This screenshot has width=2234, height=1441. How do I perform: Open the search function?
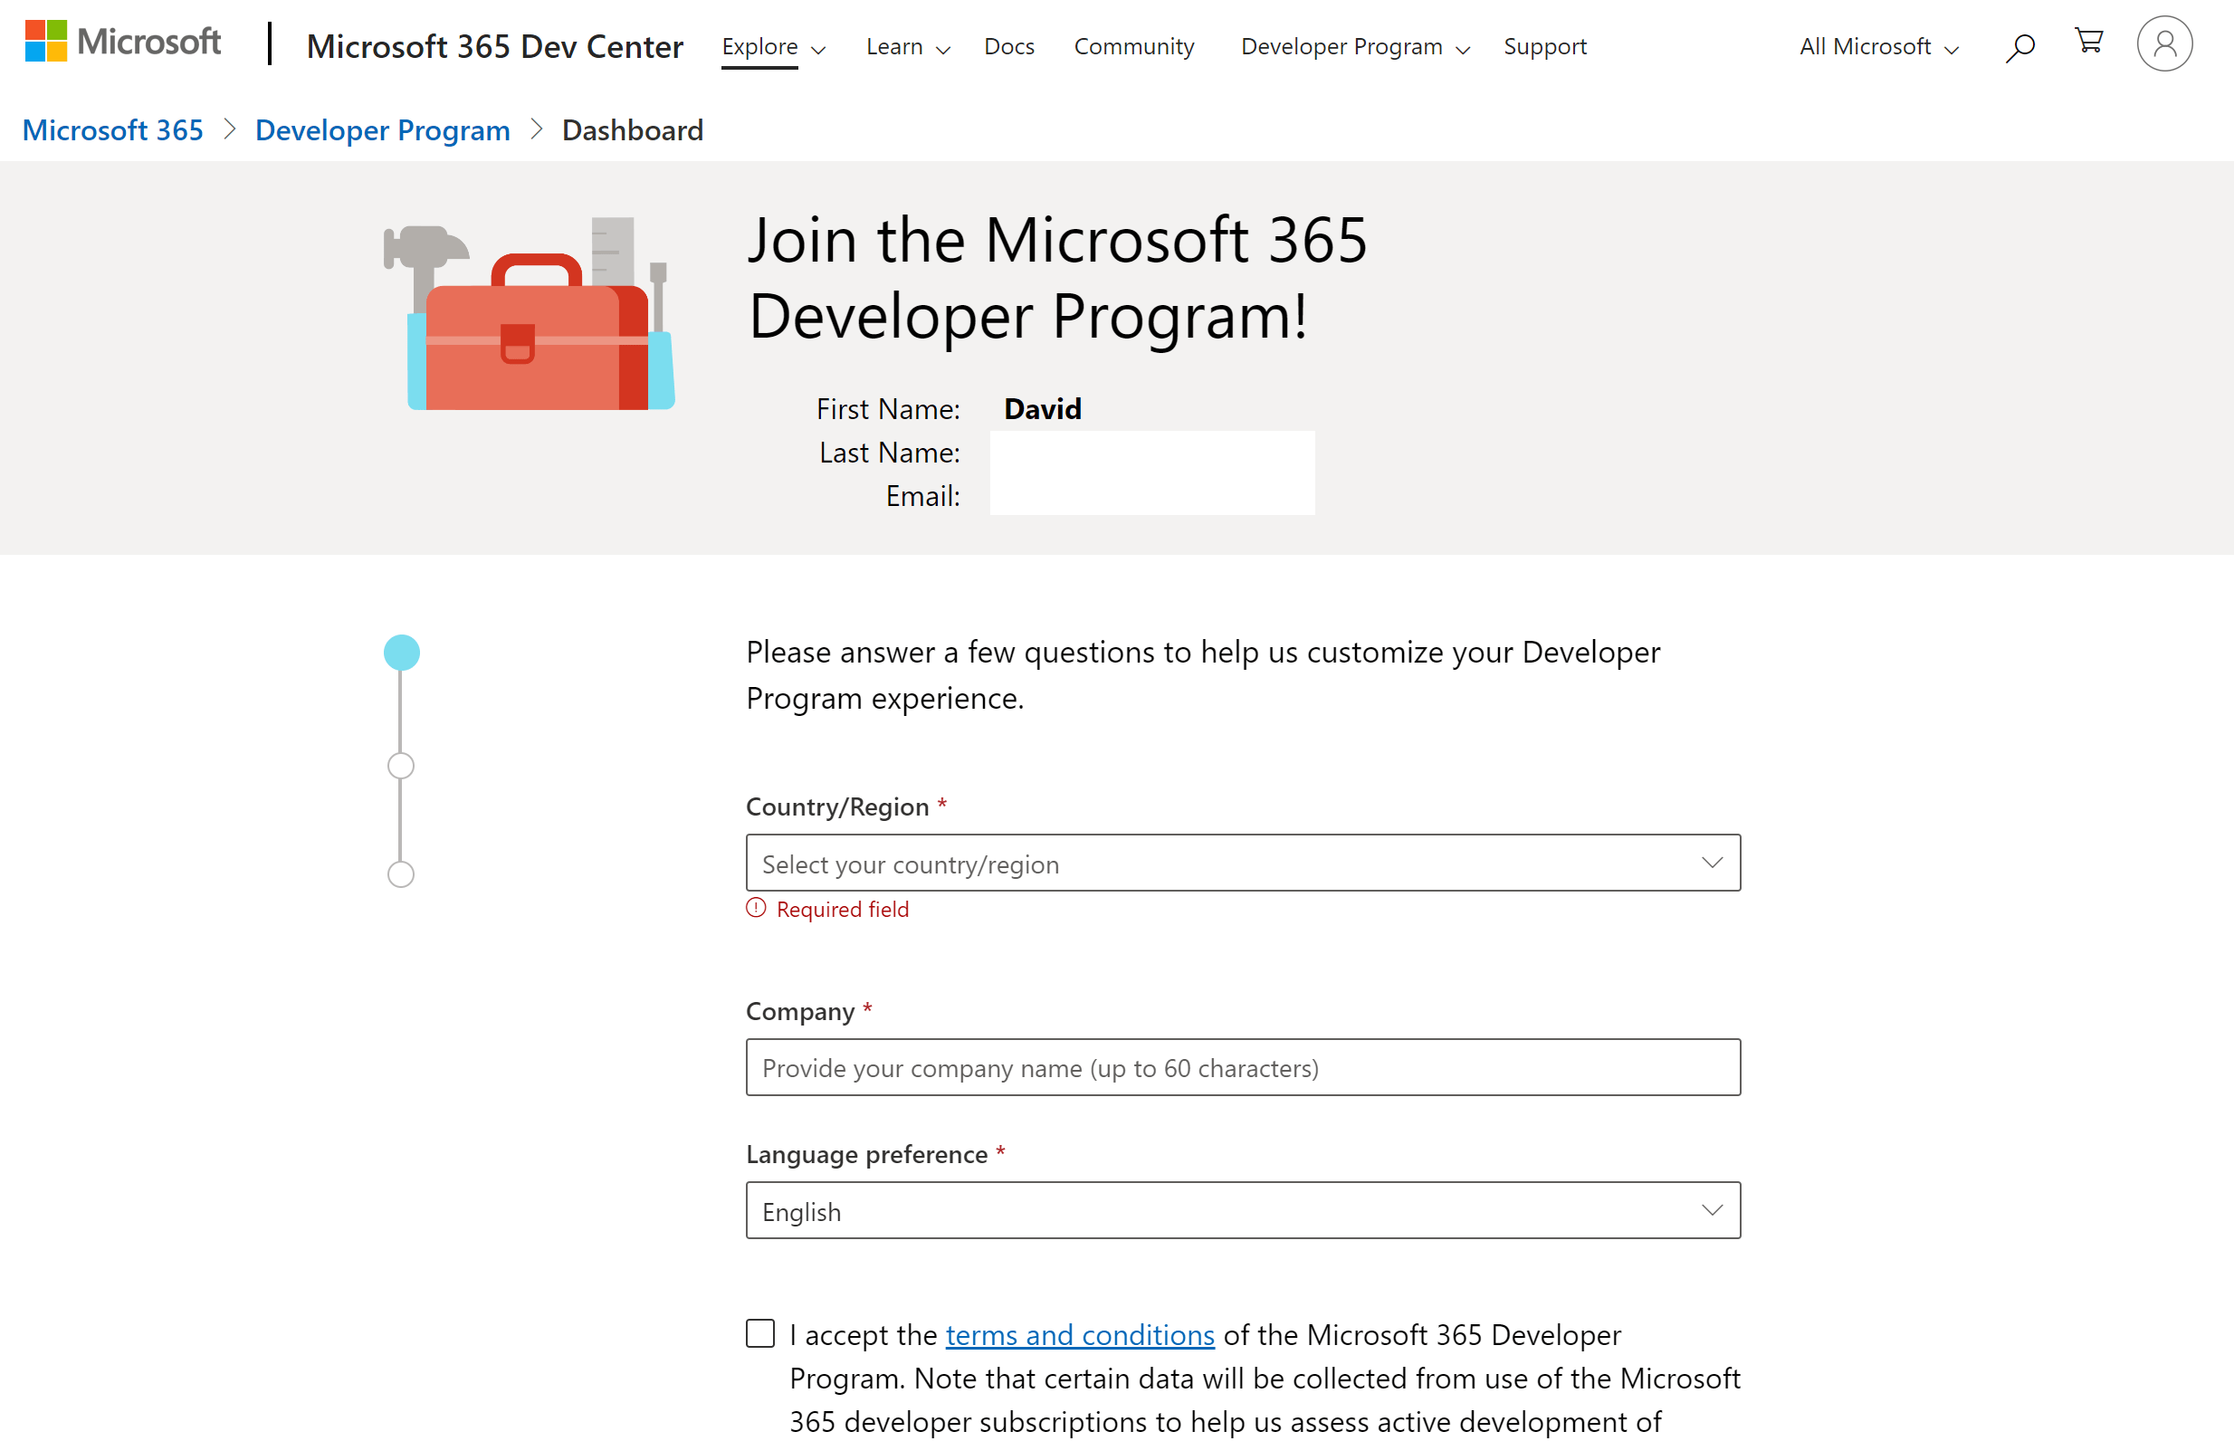[2020, 45]
